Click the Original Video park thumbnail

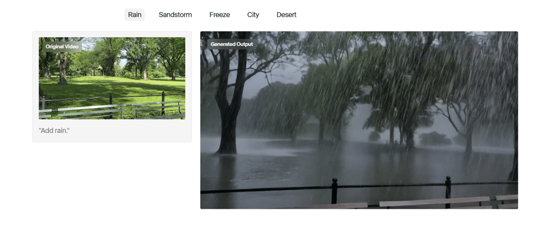(x=112, y=78)
